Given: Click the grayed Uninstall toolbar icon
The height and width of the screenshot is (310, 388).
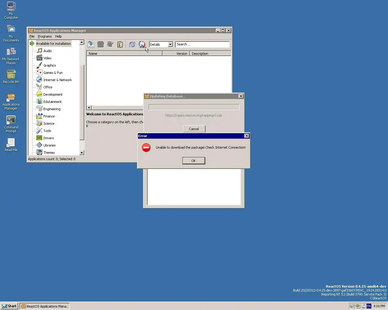Looking at the screenshot, I should point(101,45).
